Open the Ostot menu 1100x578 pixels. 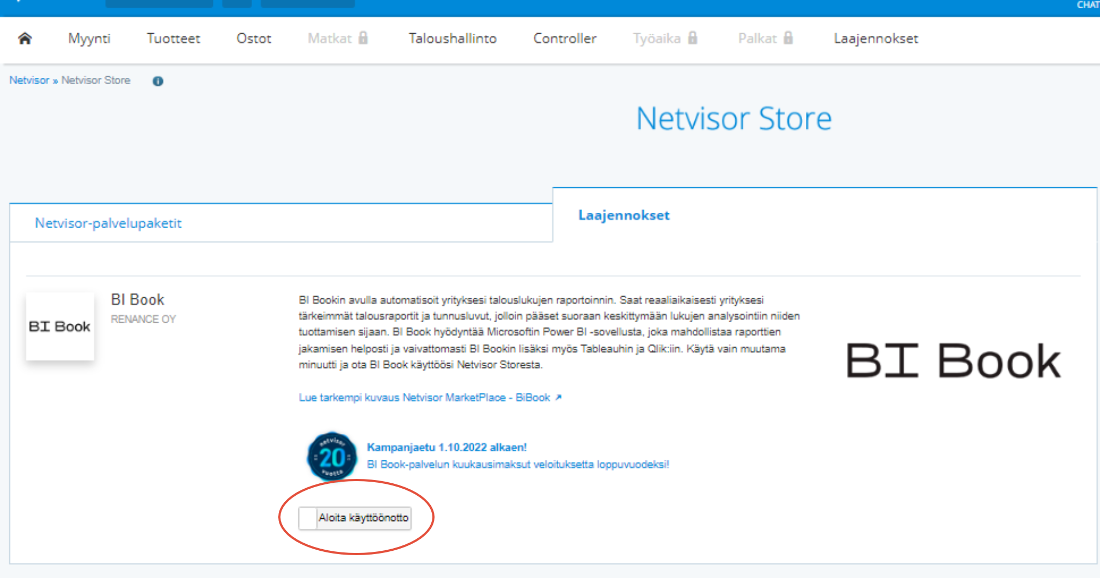[254, 39]
